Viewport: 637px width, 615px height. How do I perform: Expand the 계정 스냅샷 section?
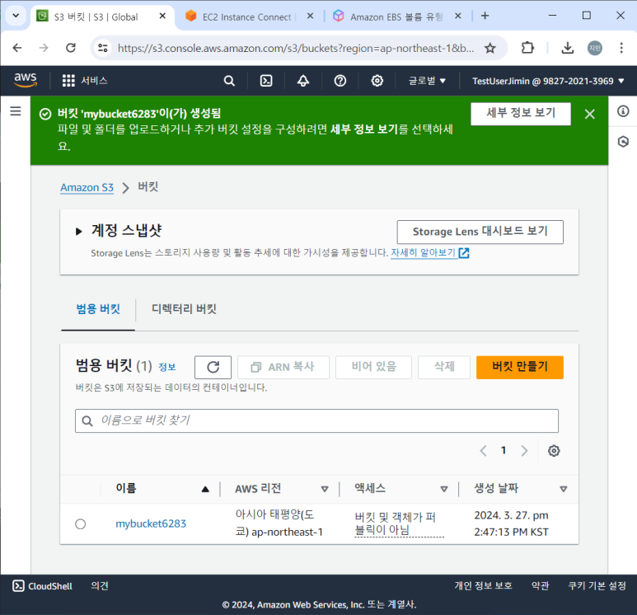pos(79,232)
